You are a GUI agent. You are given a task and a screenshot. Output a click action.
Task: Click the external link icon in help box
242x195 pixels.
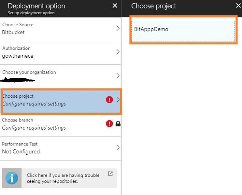coord(110,174)
